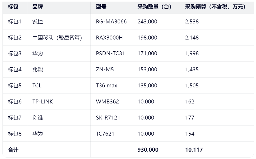Click the RAX3000H model cell

pos(109,38)
